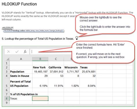Image resolution: width=137 pixels, height=109 pixels.
Task: Click the Texas label in row 8
Action: coord(21,98)
